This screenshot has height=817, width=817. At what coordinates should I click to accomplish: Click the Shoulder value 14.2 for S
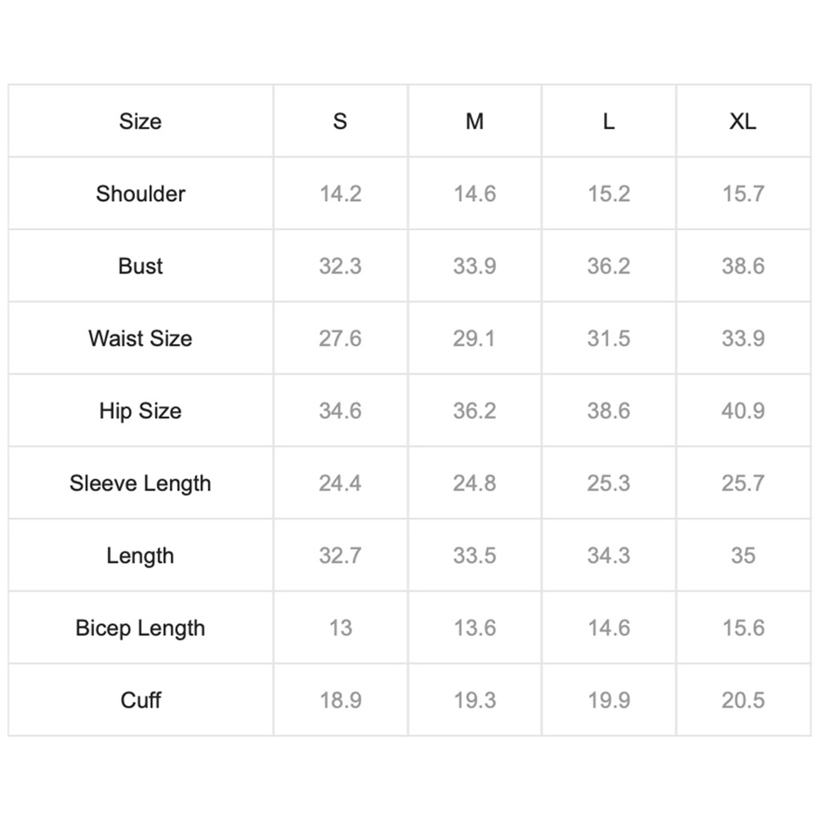[x=340, y=194]
